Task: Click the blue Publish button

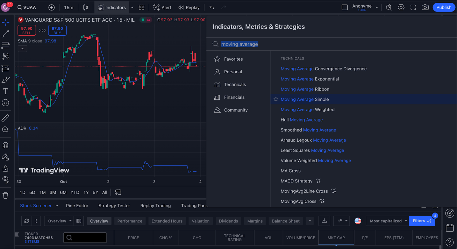Action: click(444, 7)
